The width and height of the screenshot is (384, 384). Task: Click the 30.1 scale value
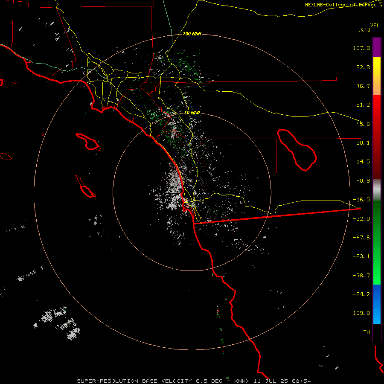click(x=363, y=143)
